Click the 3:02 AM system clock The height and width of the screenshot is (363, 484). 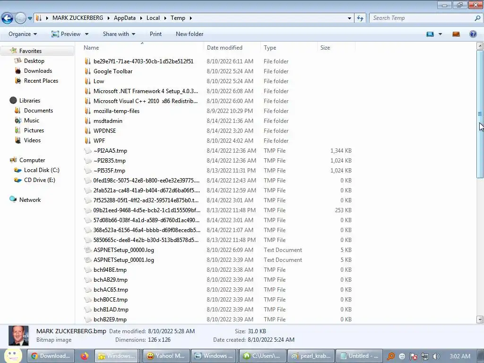[460, 356]
